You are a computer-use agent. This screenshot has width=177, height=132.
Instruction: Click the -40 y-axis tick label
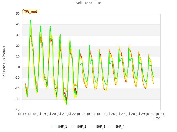(x=17, y=110)
